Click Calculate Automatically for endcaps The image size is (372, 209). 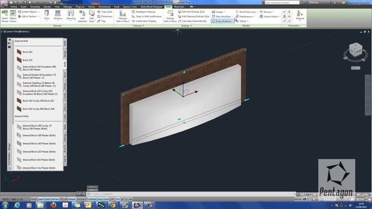point(192,21)
